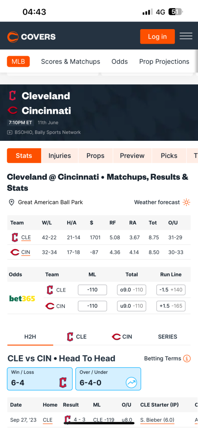Select CLE moneyline -110 odds button
The width and height of the screenshot is (198, 428).
(93, 290)
